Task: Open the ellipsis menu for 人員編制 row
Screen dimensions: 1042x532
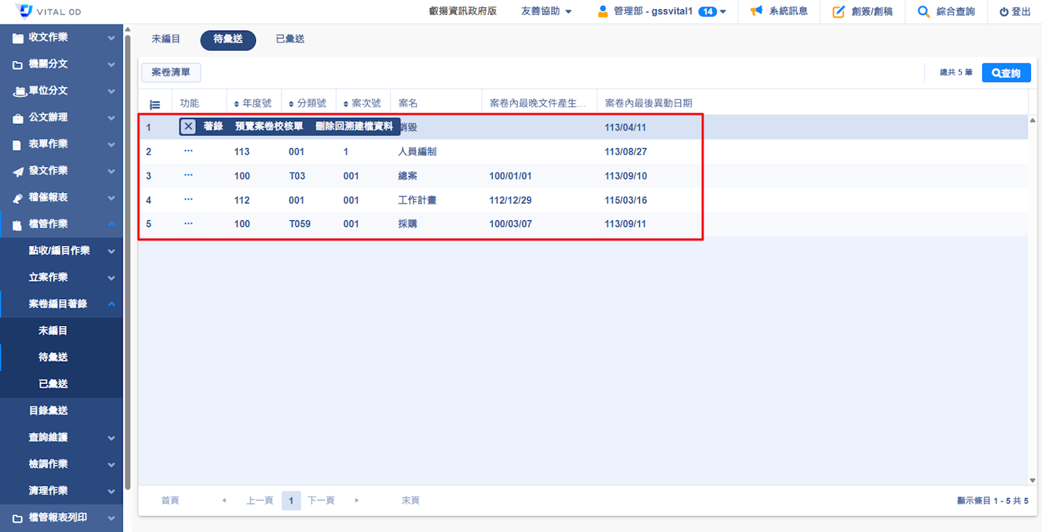Action: pyautogui.click(x=188, y=151)
